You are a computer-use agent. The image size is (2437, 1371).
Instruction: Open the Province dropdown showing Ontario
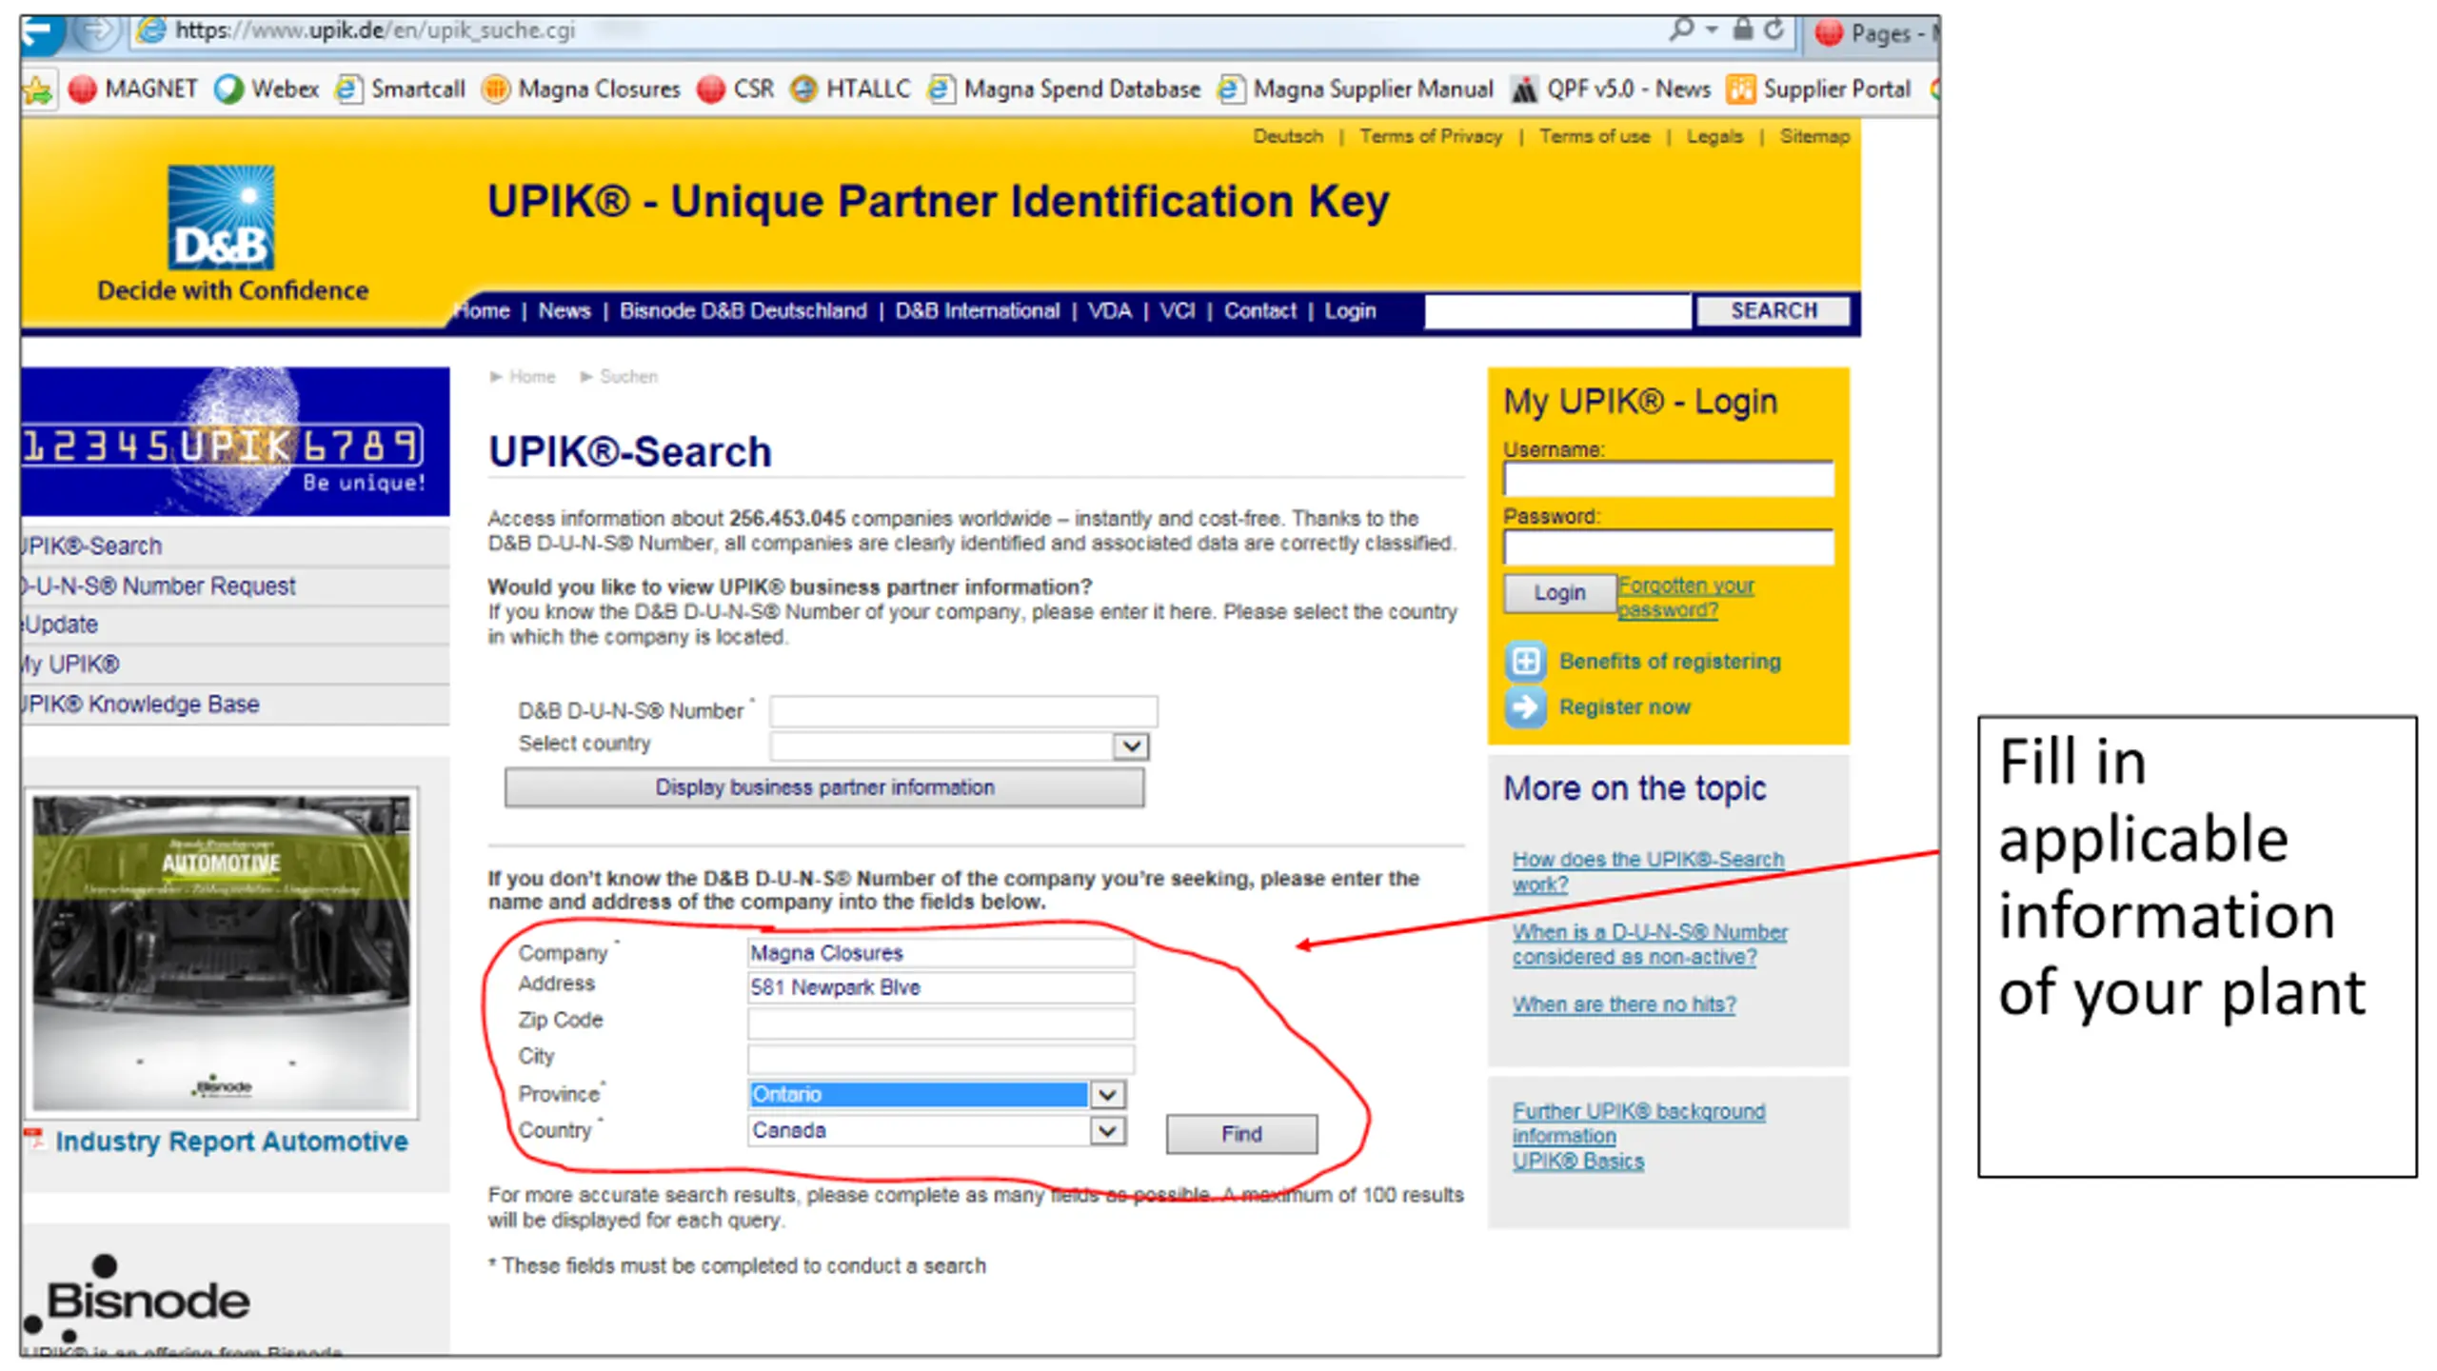(1106, 1095)
